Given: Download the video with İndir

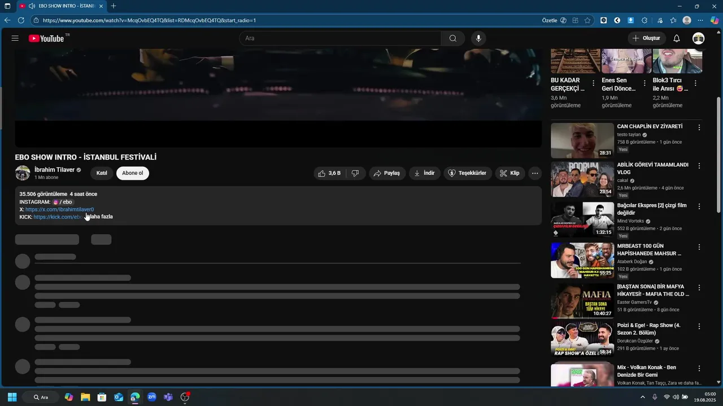Looking at the screenshot, I should tap(424, 173).
